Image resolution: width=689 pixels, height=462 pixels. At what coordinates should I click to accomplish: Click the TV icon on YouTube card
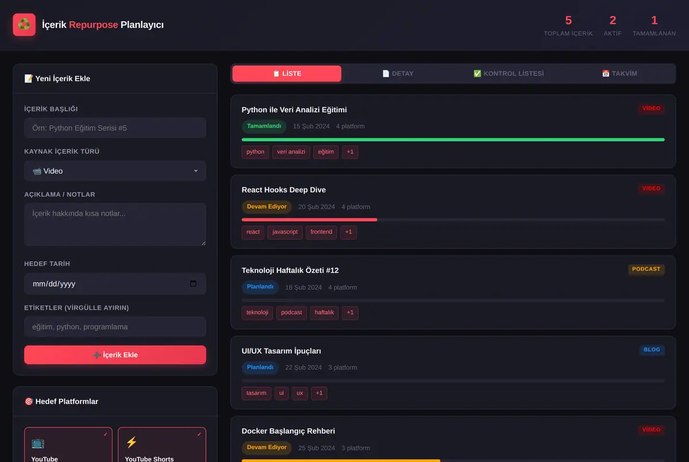[38, 443]
